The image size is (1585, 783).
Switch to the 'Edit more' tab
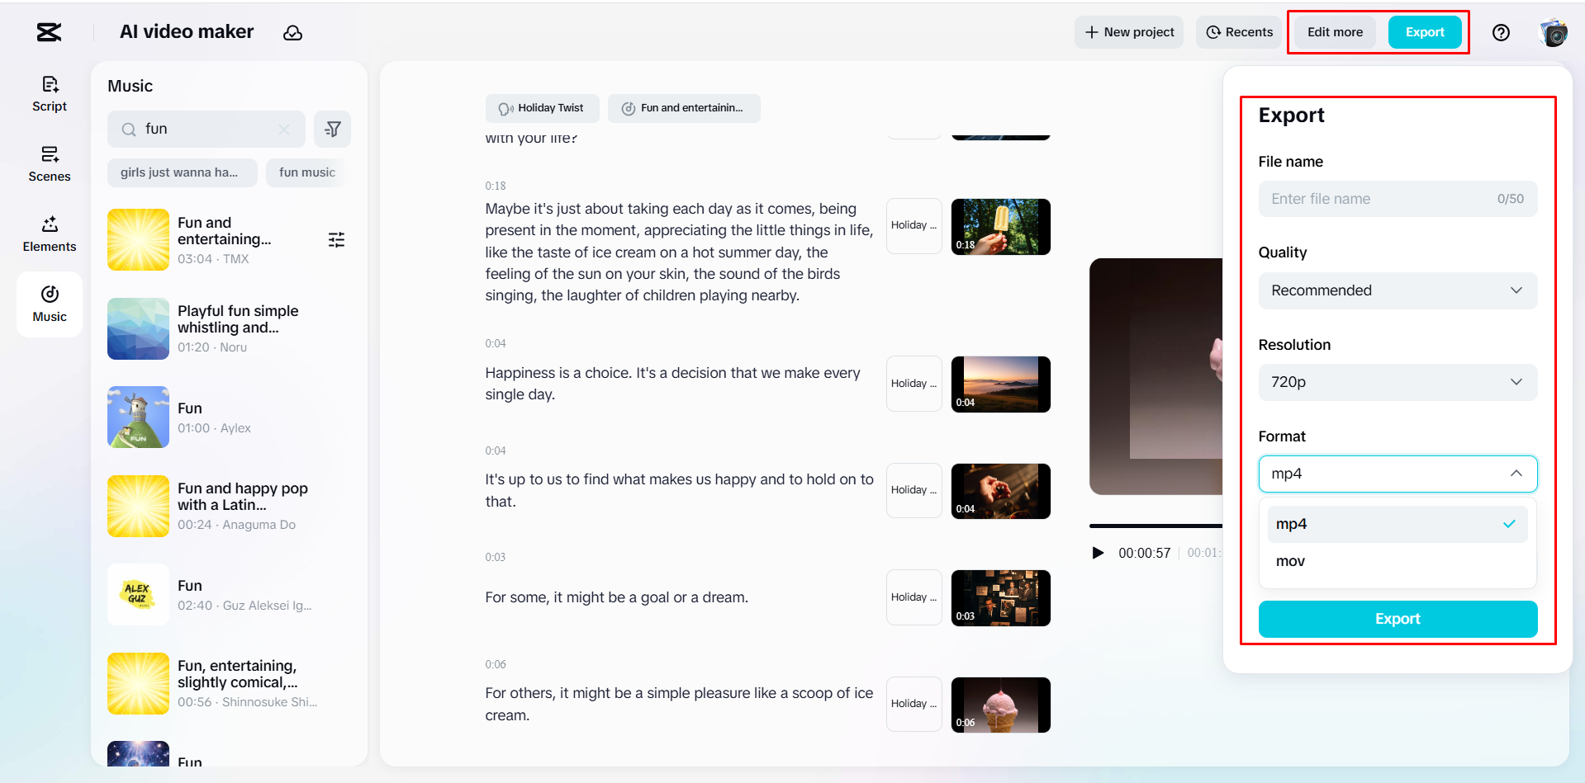pyautogui.click(x=1334, y=32)
